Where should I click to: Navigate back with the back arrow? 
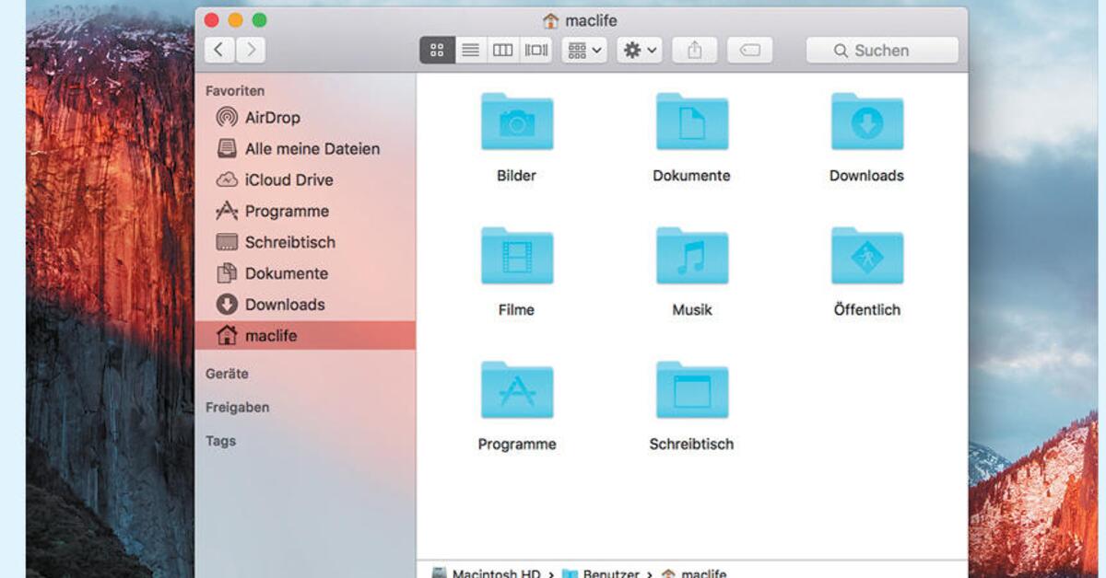pos(218,50)
